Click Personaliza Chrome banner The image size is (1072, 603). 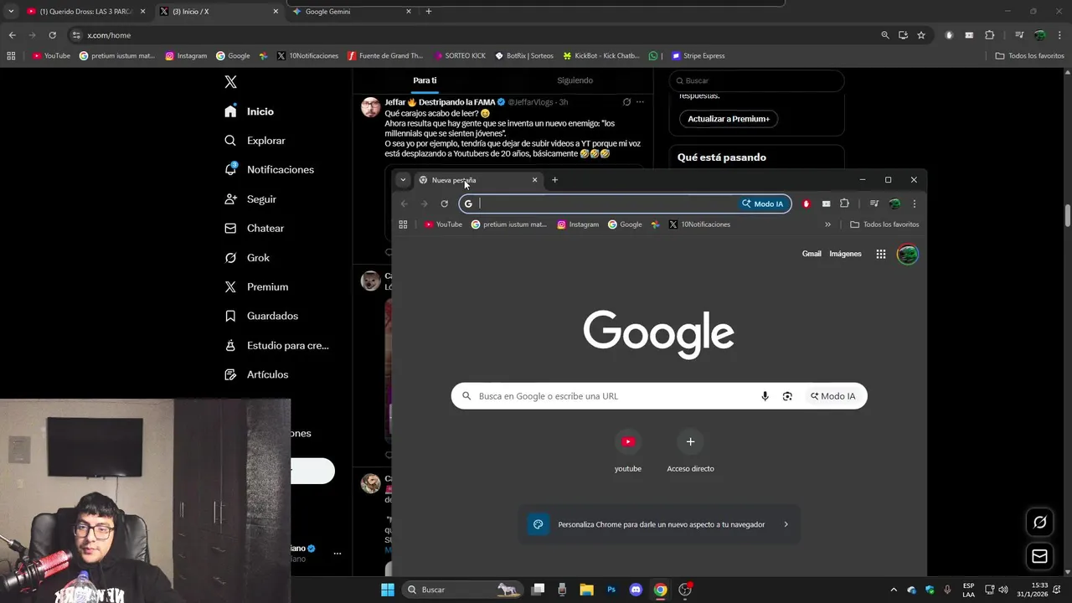tap(660, 524)
